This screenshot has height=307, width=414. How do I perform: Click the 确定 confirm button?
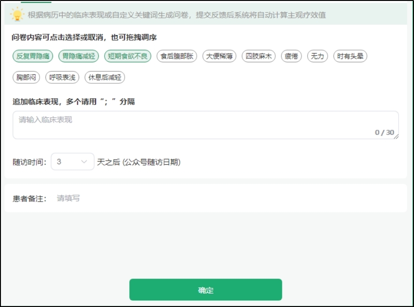click(x=206, y=289)
